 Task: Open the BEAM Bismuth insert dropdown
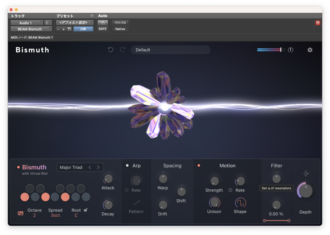tap(31, 29)
